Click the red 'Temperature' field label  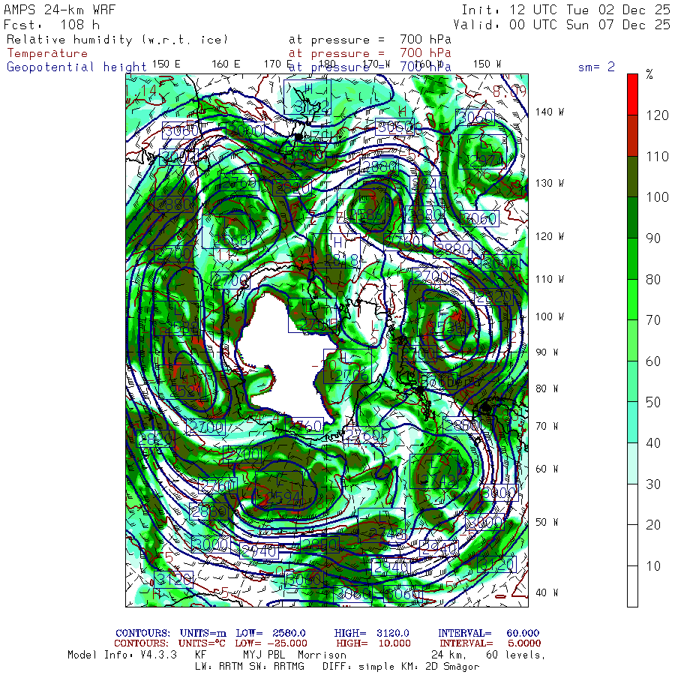coord(47,53)
